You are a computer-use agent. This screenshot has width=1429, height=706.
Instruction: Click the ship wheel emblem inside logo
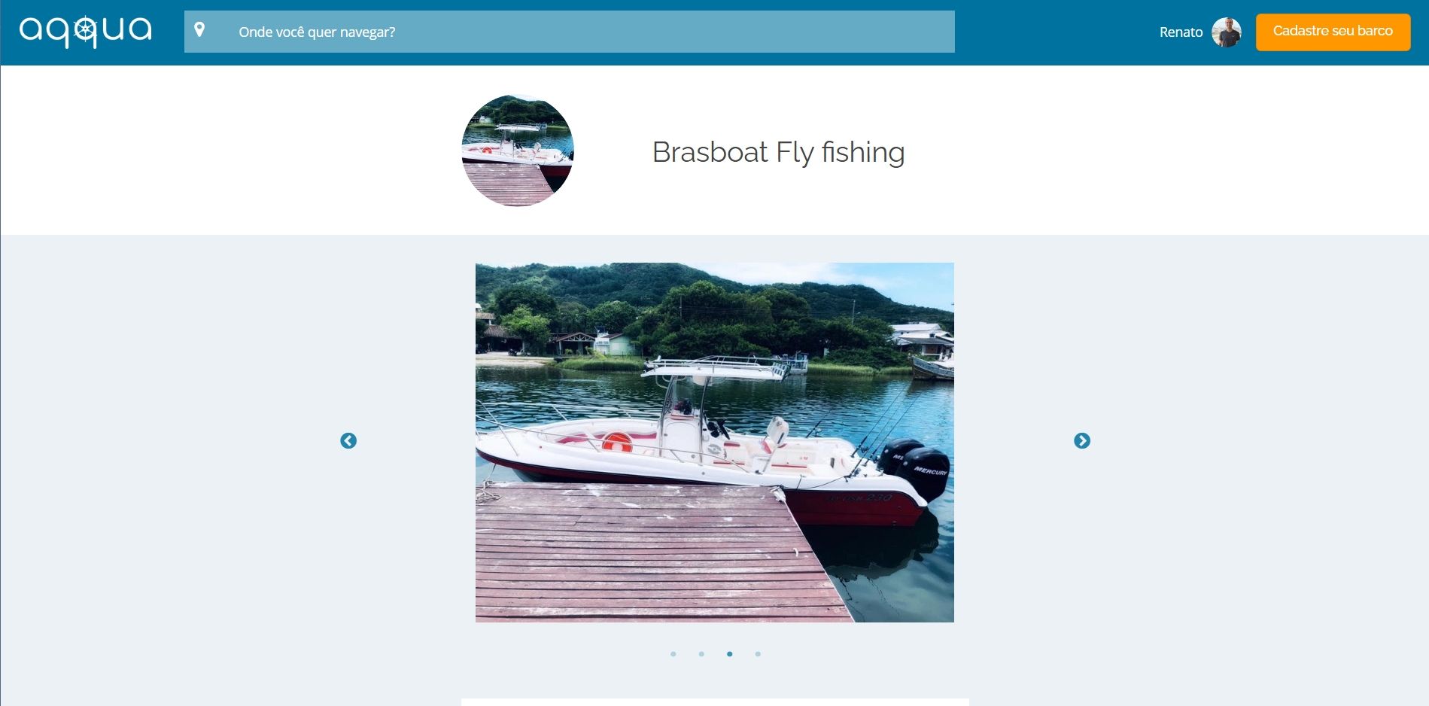coord(86,30)
